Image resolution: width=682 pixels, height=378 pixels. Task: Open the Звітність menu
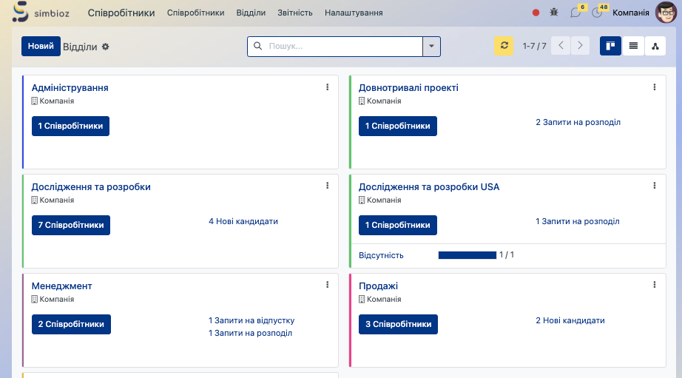click(295, 13)
